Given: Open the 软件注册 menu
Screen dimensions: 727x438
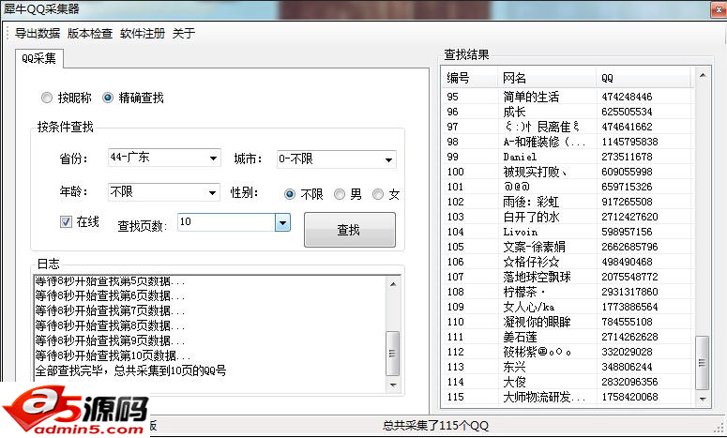Looking at the screenshot, I should pyautogui.click(x=143, y=34).
